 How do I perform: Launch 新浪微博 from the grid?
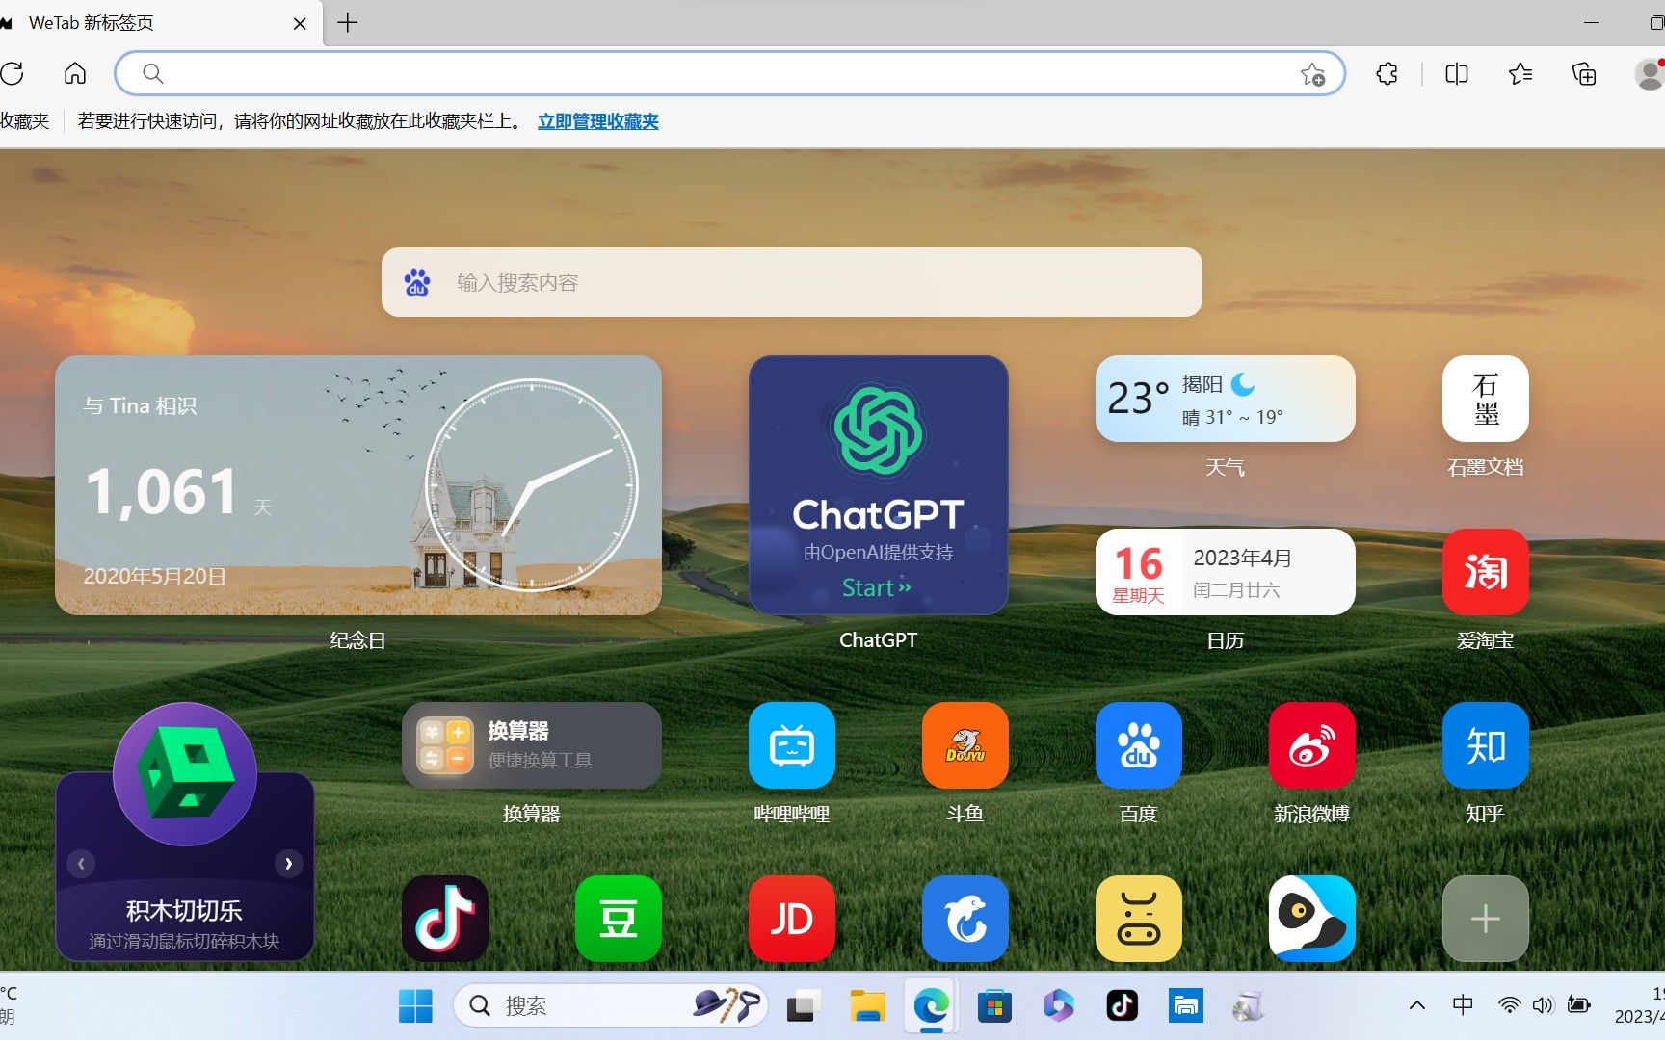(1311, 744)
